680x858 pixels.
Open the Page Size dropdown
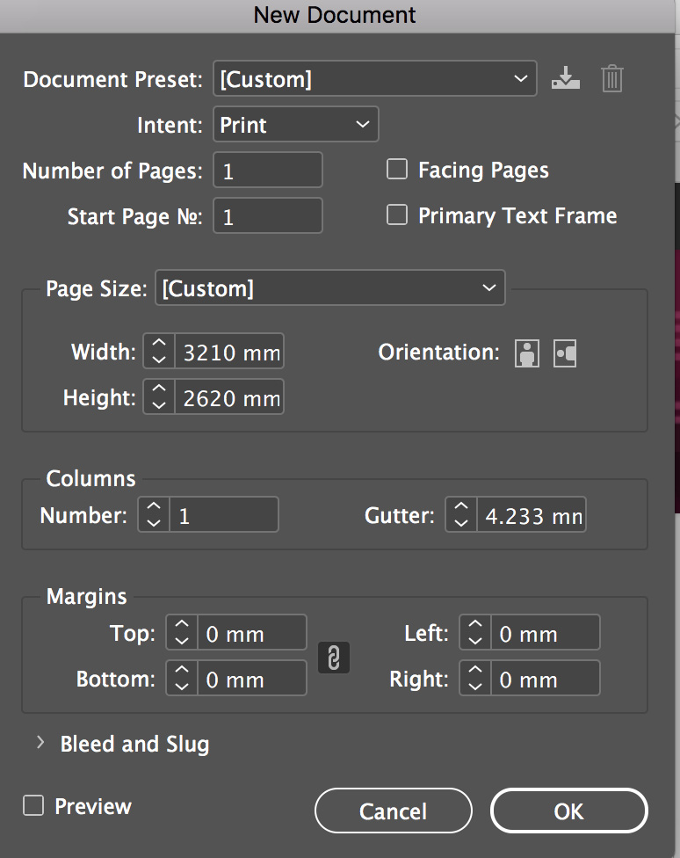[329, 288]
